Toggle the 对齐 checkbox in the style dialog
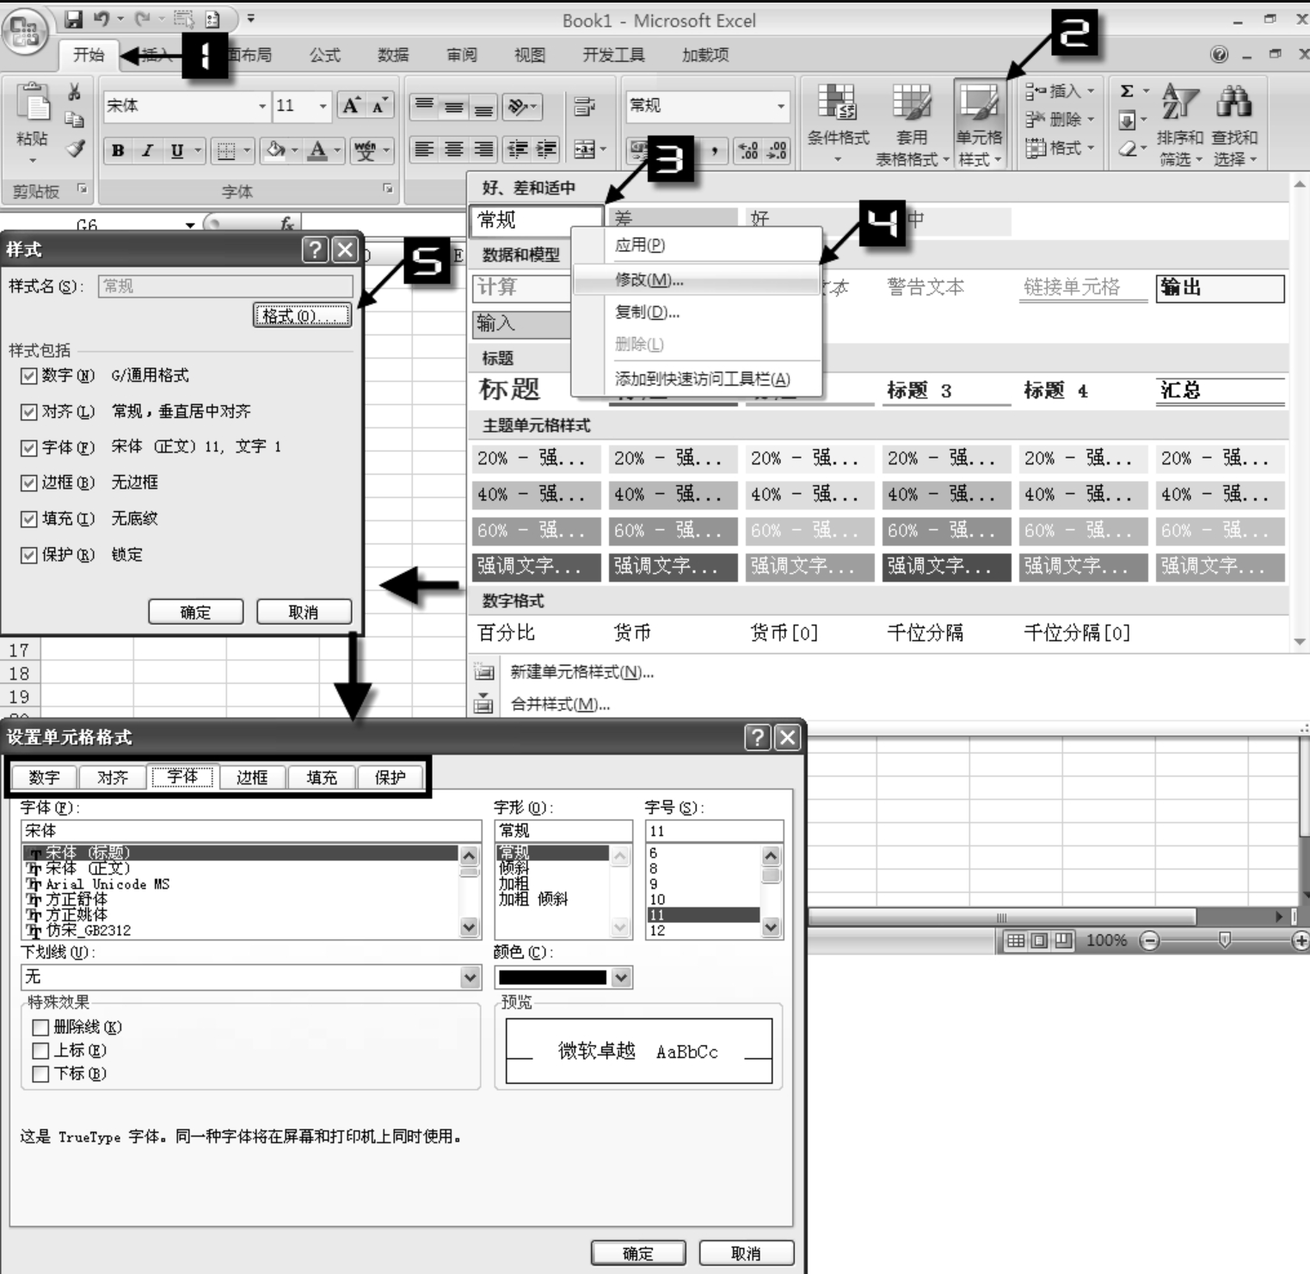Screen dimensions: 1310x1274 coord(28,412)
